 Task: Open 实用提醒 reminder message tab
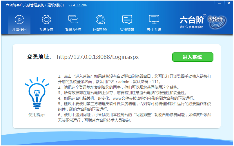[x=127, y=23]
